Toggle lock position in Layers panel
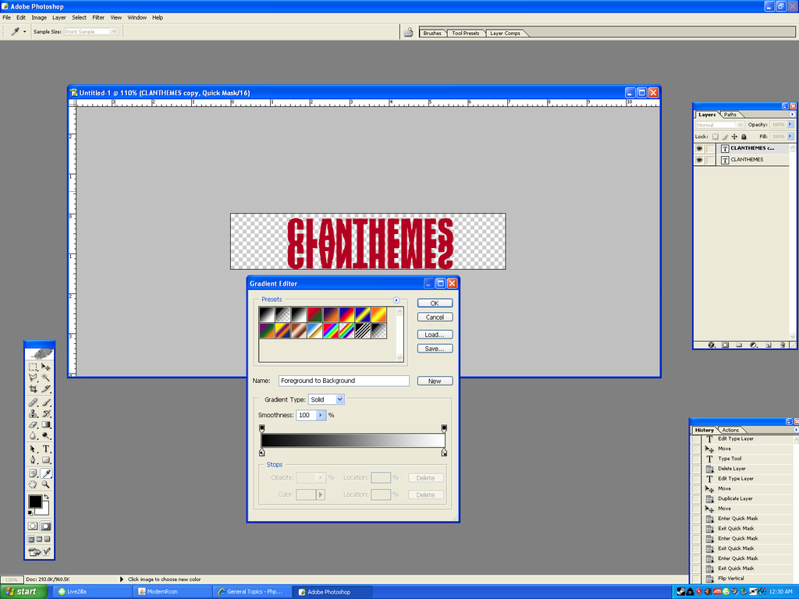This screenshot has width=799, height=599. coord(734,136)
